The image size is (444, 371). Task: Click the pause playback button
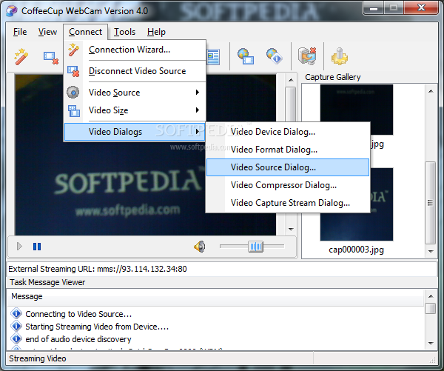tap(37, 247)
